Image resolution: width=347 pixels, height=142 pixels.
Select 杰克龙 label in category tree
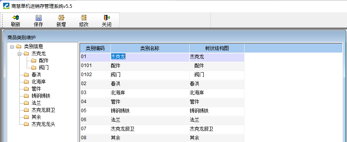[x=39, y=53]
